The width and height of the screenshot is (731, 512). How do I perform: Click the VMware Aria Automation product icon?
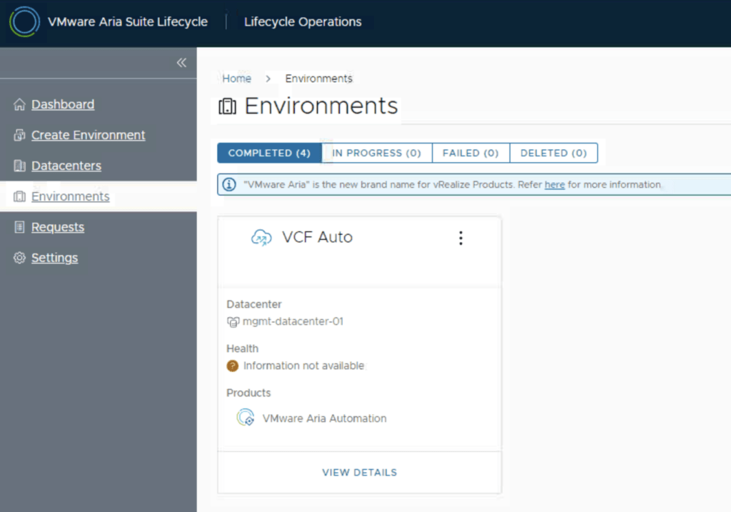pyautogui.click(x=246, y=418)
